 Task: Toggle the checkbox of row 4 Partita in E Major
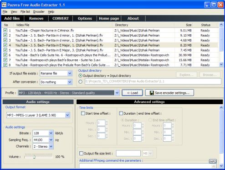pyautogui.click(x=5, y=45)
